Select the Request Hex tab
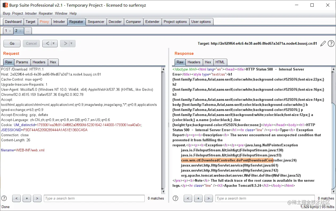Image resolution: width=336 pixels, height=211 pixels. tap(53, 62)
